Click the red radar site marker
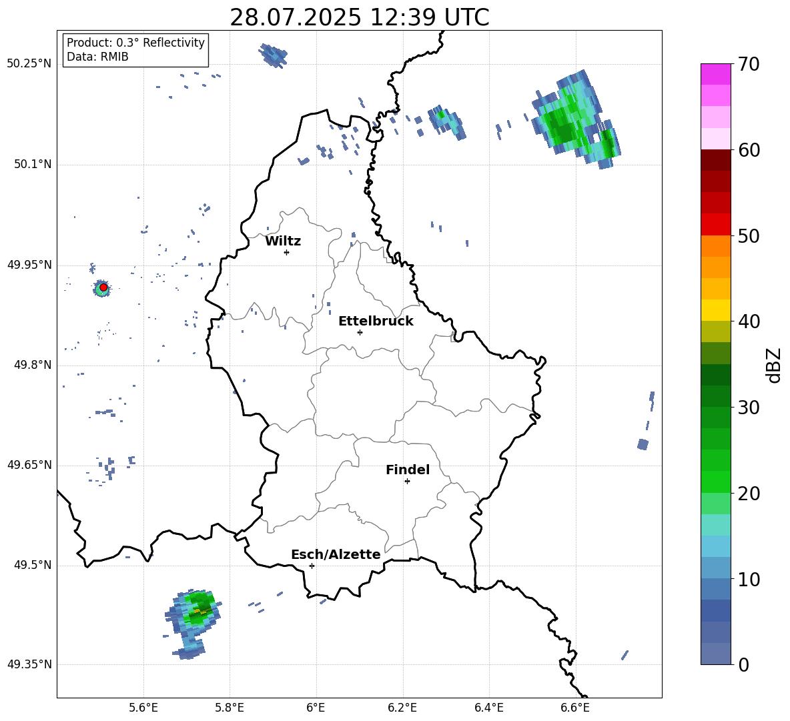Screen dimensions: 790x721 tap(103, 287)
